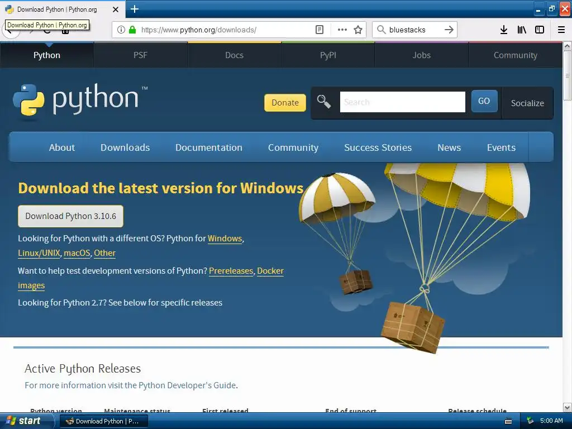The height and width of the screenshot is (429, 572).
Task: Click the Active Python Releases heading
Action: 83,369
